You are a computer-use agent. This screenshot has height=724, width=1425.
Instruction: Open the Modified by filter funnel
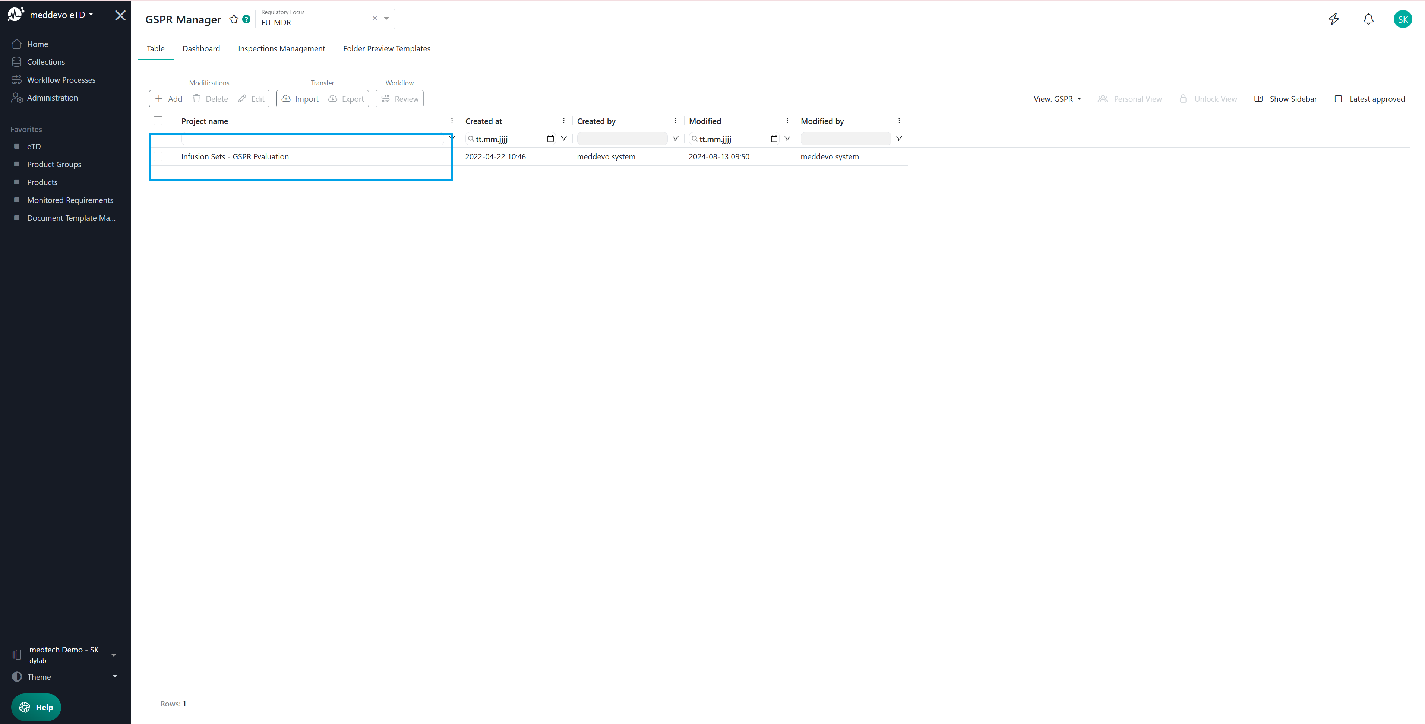(x=899, y=139)
